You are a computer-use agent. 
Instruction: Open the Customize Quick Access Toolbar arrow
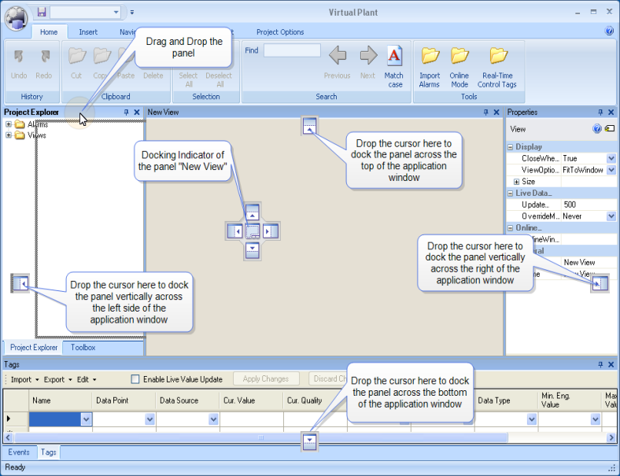click(132, 13)
